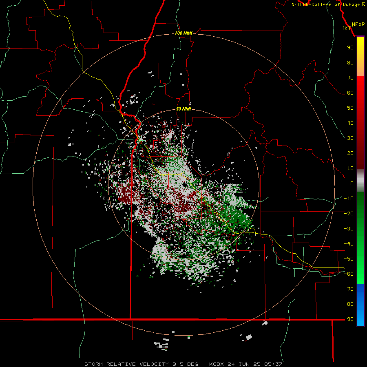
Task: Click the "80" value on the velocity scale
Action: 350,62
